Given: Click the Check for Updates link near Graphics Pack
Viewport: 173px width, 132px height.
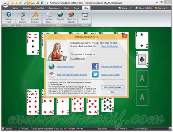Looking at the screenshot, I should (109, 46).
